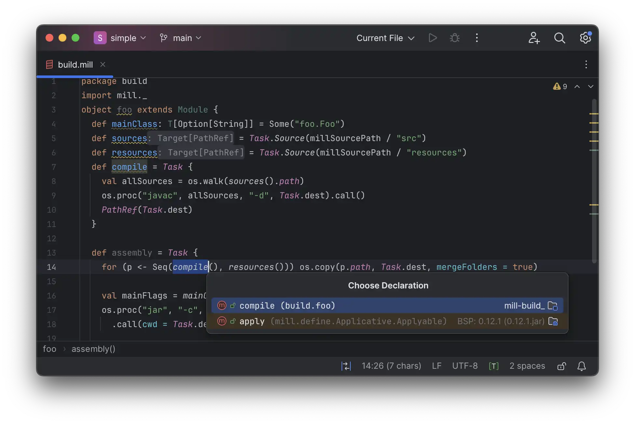This screenshot has height=424, width=635.
Task: Click the editor vertical scrollbar
Action: [x=594, y=181]
